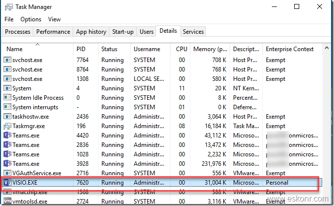The height and width of the screenshot is (206, 334).
Task: Open the File menu
Action: pyautogui.click(x=9, y=19)
